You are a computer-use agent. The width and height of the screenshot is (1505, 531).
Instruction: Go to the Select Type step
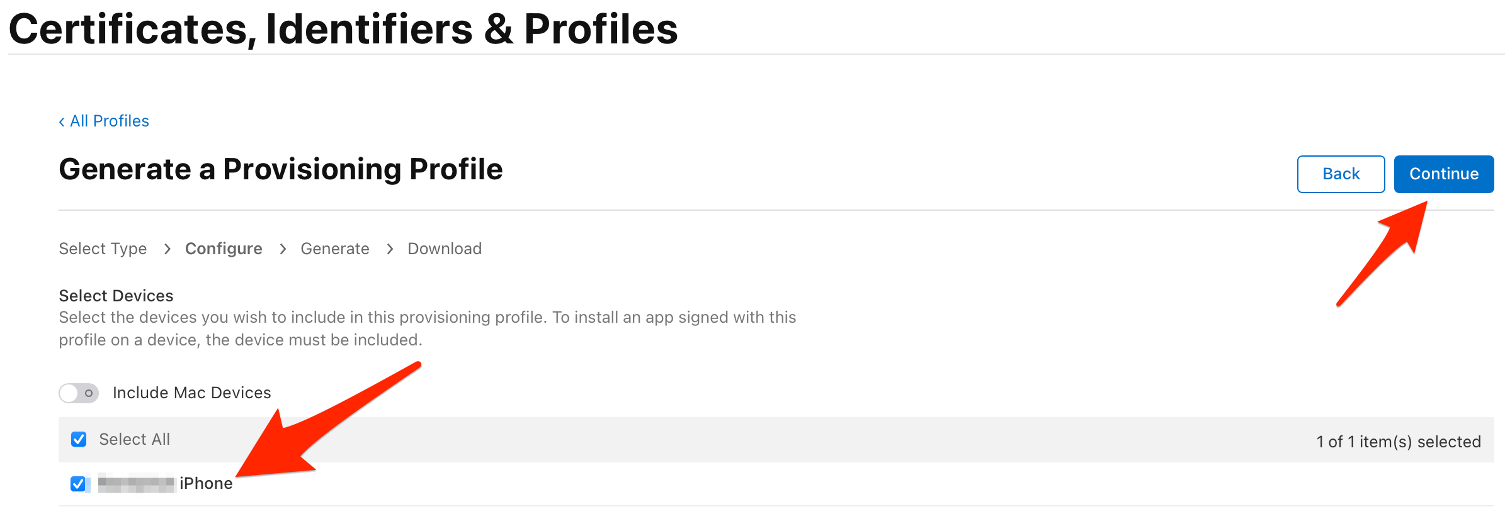(x=103, y=249)
